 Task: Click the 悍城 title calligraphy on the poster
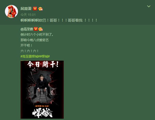(x=42, y=113)
